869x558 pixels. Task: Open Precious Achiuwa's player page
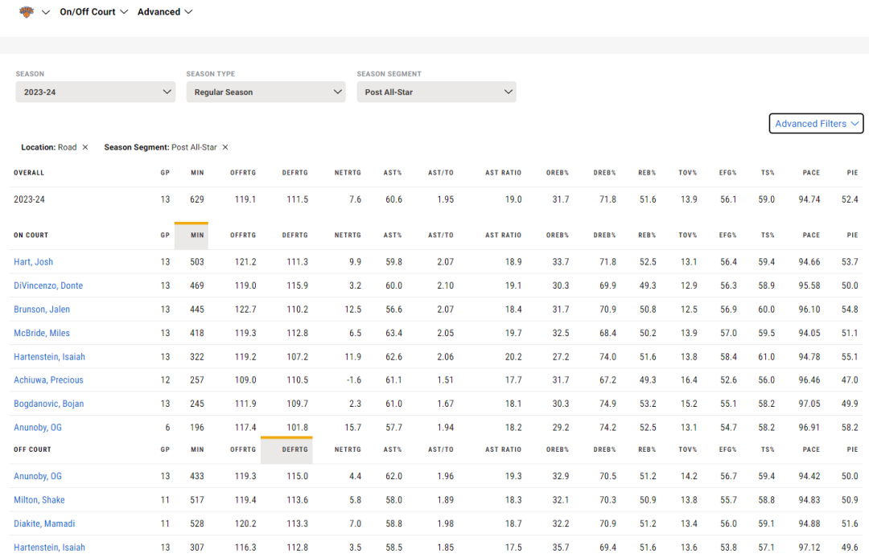pyautogui.click(x=49, y=380)
